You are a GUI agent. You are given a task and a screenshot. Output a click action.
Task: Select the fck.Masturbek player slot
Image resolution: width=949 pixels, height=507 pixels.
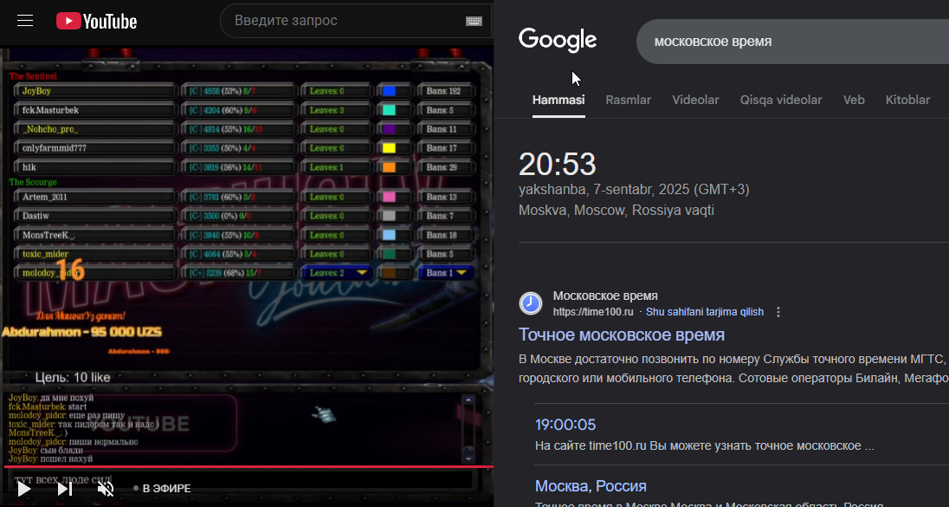pyautogui.click(x=95, y=110)
